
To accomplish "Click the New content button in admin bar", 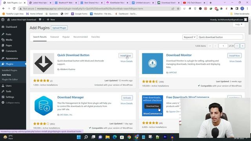I will 51,20.
